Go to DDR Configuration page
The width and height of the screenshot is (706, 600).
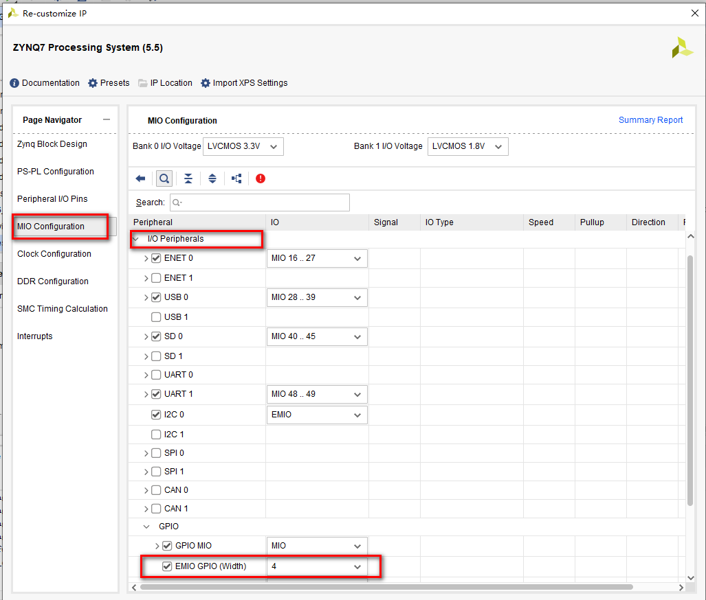(x=53, y=281)
